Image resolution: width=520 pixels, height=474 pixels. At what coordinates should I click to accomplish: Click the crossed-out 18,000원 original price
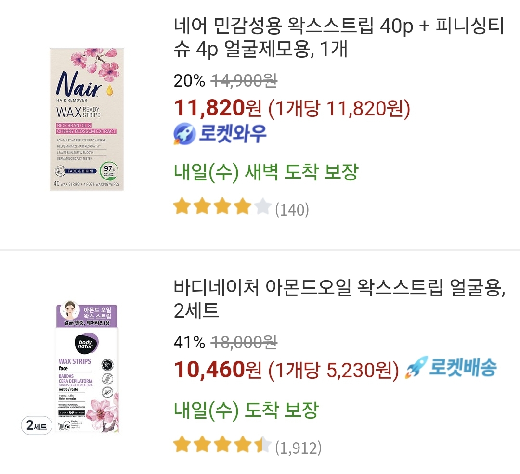244,343
